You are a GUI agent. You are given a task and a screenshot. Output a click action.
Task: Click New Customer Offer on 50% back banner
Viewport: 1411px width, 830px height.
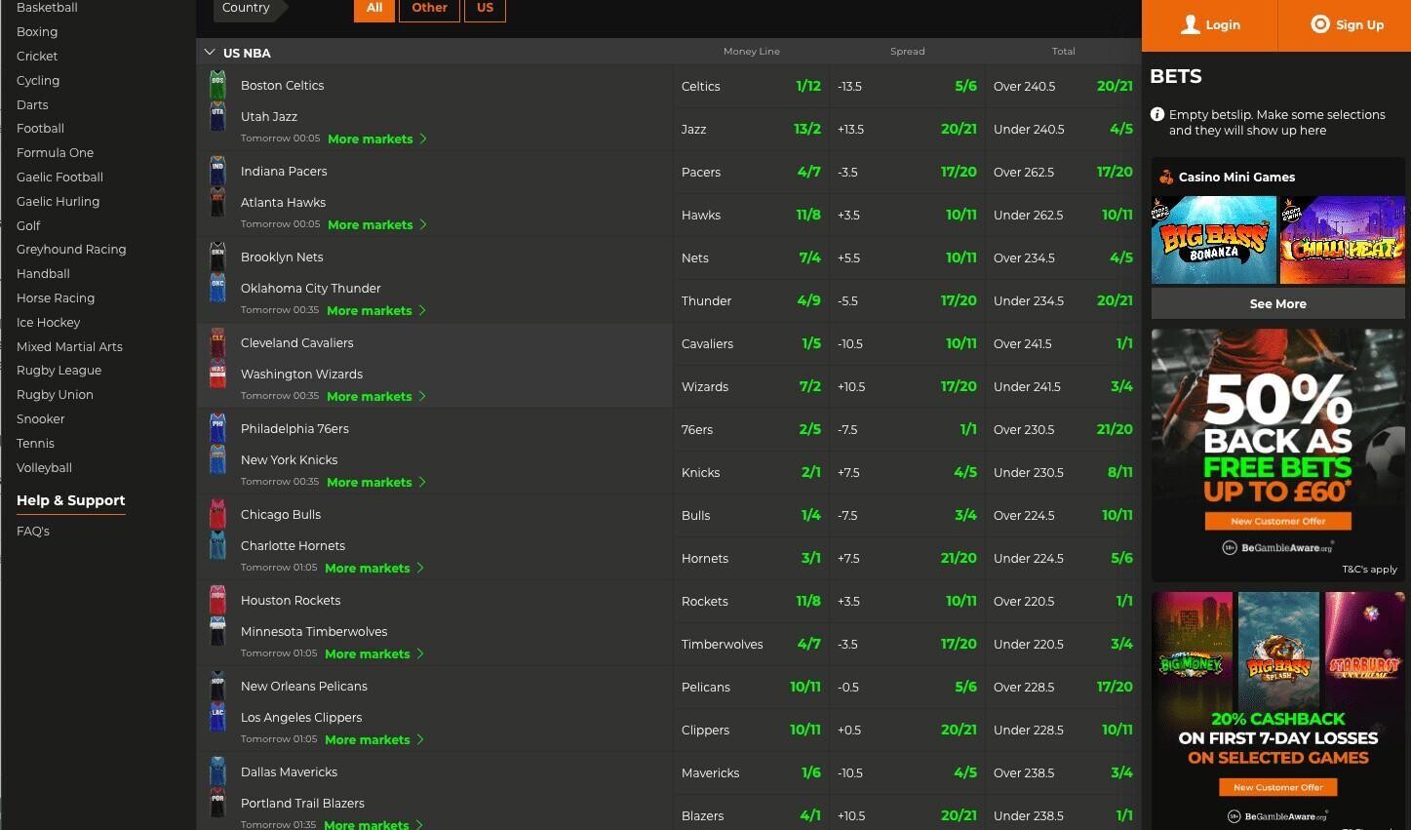(x=1278, y=521)
